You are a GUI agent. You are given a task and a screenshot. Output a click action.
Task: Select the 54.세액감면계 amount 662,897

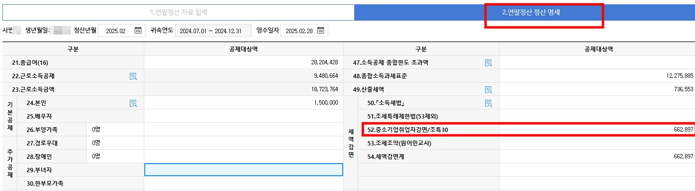683,157
